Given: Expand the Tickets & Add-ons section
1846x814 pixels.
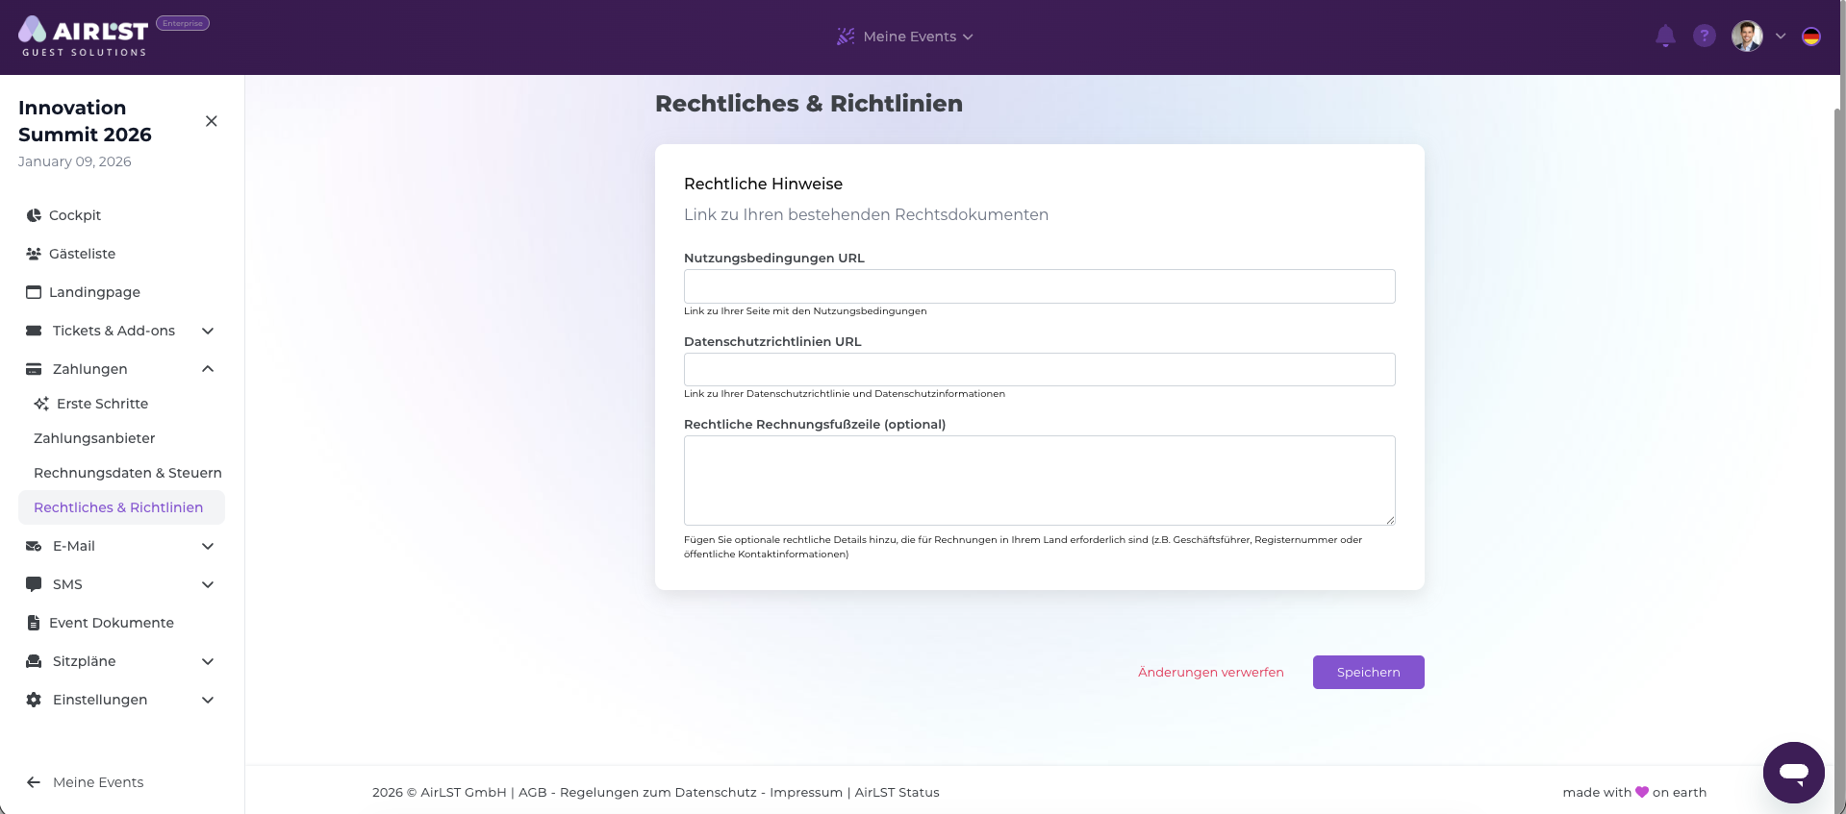Looking at the screenshot, I should click(208, 331).
